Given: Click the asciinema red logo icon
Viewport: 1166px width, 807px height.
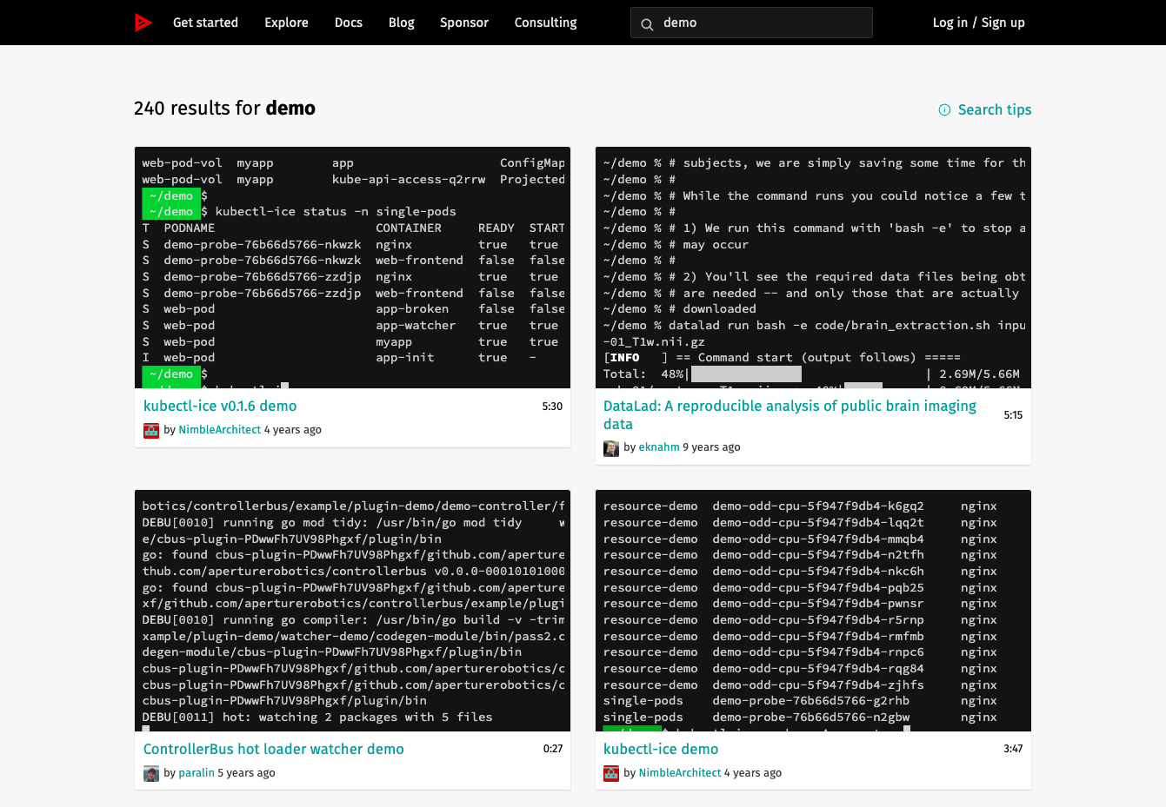Looking at the screenshot, I should 143,23.
